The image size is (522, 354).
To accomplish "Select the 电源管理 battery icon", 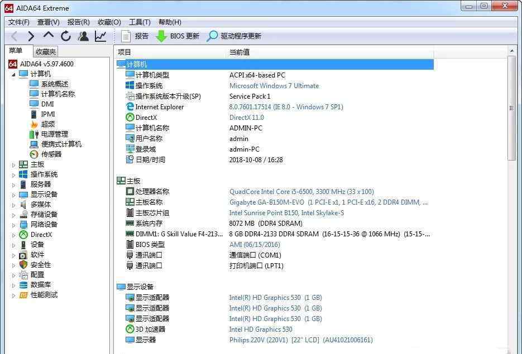I will pyautogui.click(x=34, y=134).
